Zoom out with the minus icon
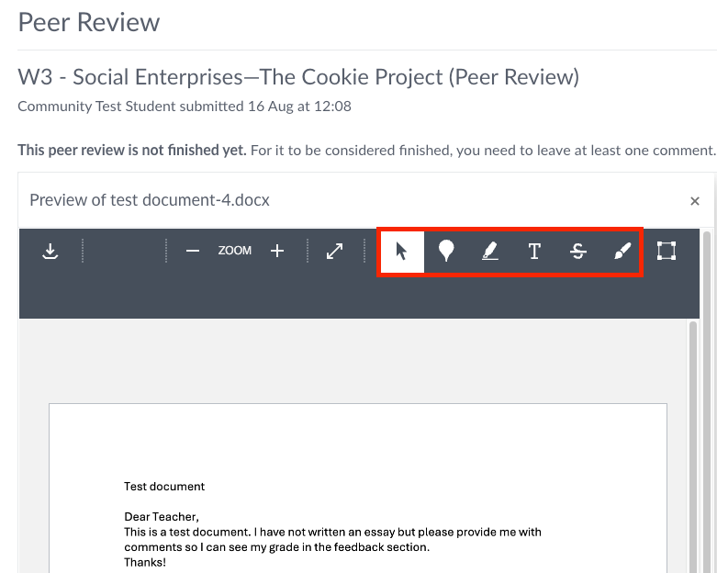Image resolution: width=717 pixels, height=573 pixels. (193, 251)
